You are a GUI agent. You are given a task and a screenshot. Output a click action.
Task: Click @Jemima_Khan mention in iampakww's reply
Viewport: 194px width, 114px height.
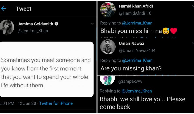click(x=137, y=91)
